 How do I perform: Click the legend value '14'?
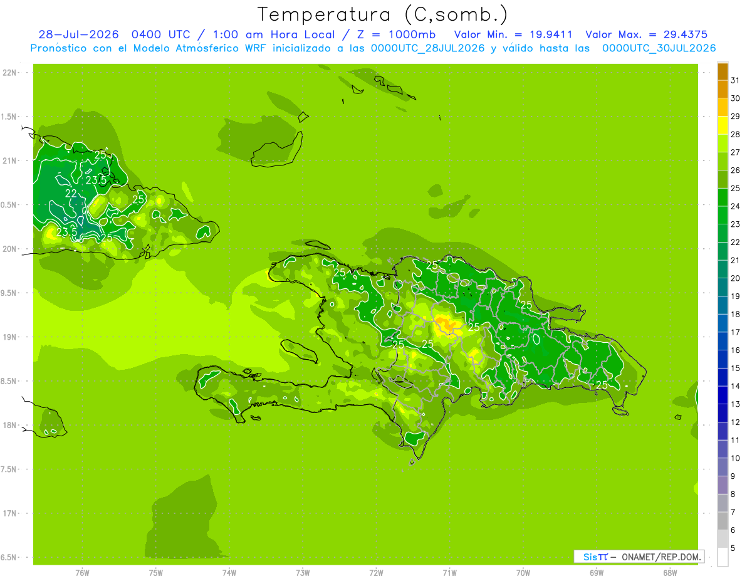[735, 386]
